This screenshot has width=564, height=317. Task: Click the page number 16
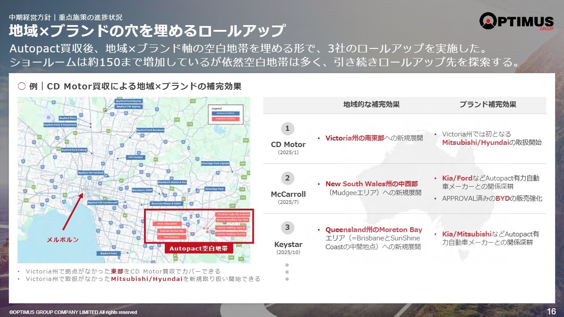[x=551, y=311]
